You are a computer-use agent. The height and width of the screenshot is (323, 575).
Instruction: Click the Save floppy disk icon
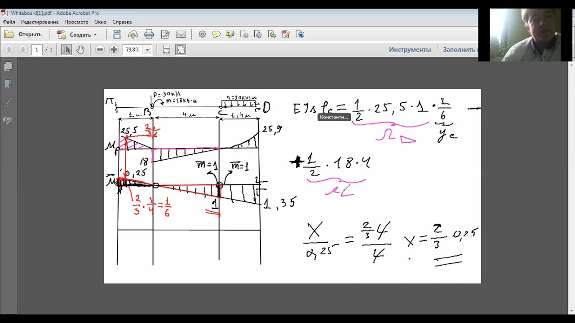[x=117, y=35]
